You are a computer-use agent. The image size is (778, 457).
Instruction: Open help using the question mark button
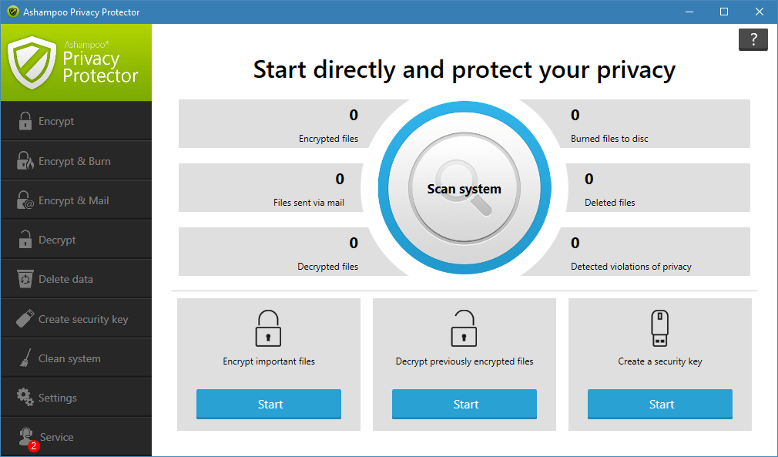(x=753, y=39)
